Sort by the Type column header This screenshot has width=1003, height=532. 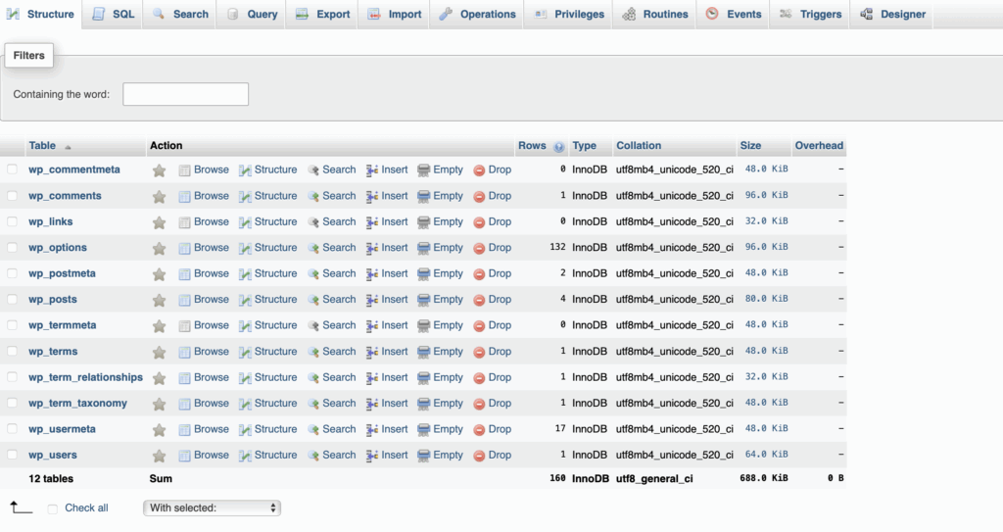click(x=584, y=145)
